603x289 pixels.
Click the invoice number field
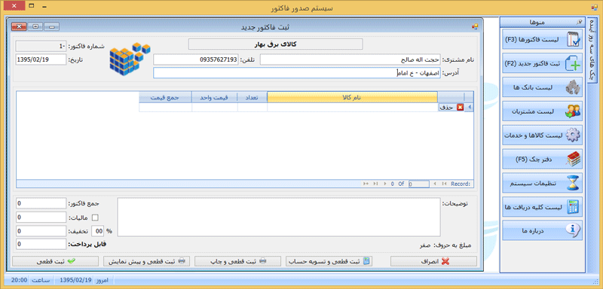41,46
